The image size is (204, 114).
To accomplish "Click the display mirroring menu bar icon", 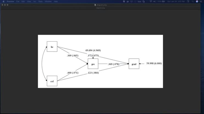I will pyautogui.click(x=131, y=1).
